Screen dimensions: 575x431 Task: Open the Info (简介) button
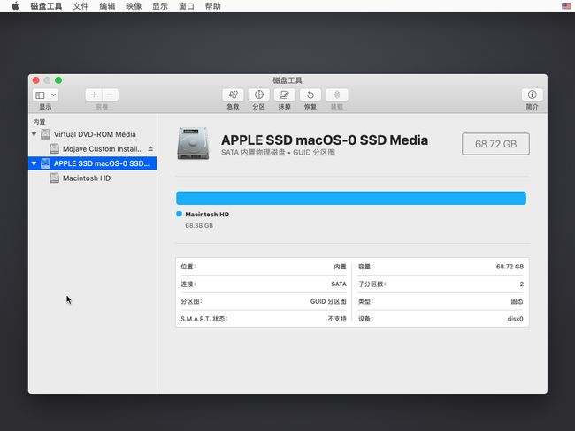[532, 95]
